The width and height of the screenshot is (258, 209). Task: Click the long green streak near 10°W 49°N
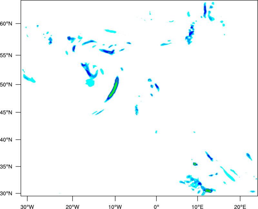coord(114,90)
